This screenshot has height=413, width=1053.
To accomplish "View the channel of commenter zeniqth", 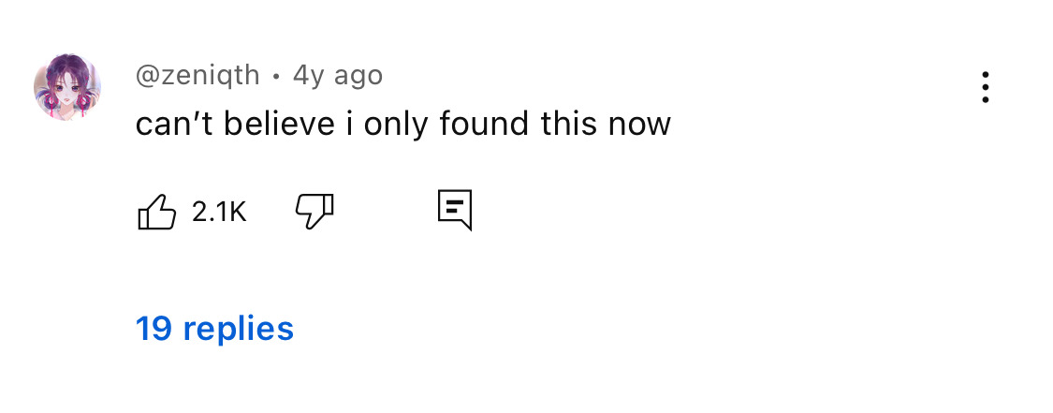I will tap(197, 75).
